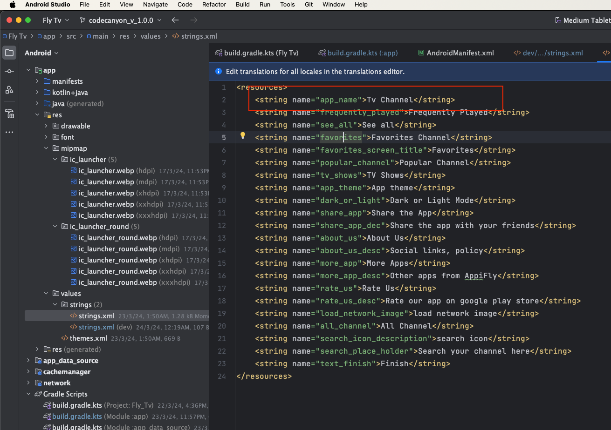Screen dimensions: 611x430
Task: Open the Project tool window folder icon
Action: (x=9, y=53)
